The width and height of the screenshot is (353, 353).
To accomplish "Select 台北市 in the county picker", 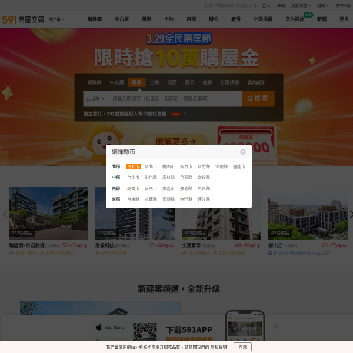I will pos(133,166).
